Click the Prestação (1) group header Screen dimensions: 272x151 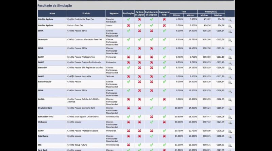211,12
